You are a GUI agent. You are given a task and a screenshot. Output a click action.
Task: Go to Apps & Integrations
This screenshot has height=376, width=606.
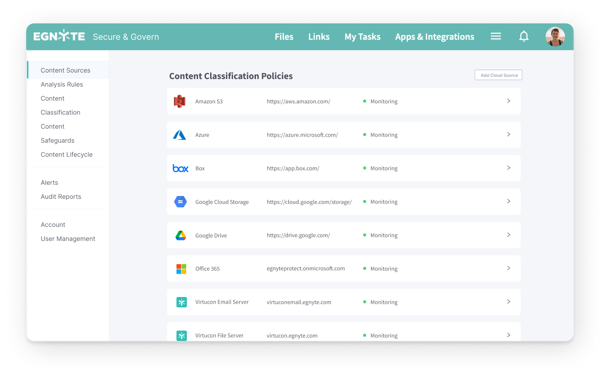point(434,36)
